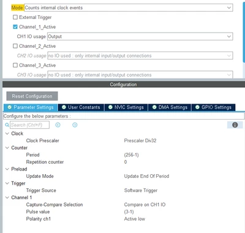
Task: Go to next search result arrow
Action: tap(75, 125)
